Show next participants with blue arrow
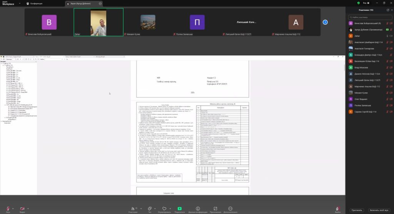This screenshot has width=394, height=214. click(325, 22)
